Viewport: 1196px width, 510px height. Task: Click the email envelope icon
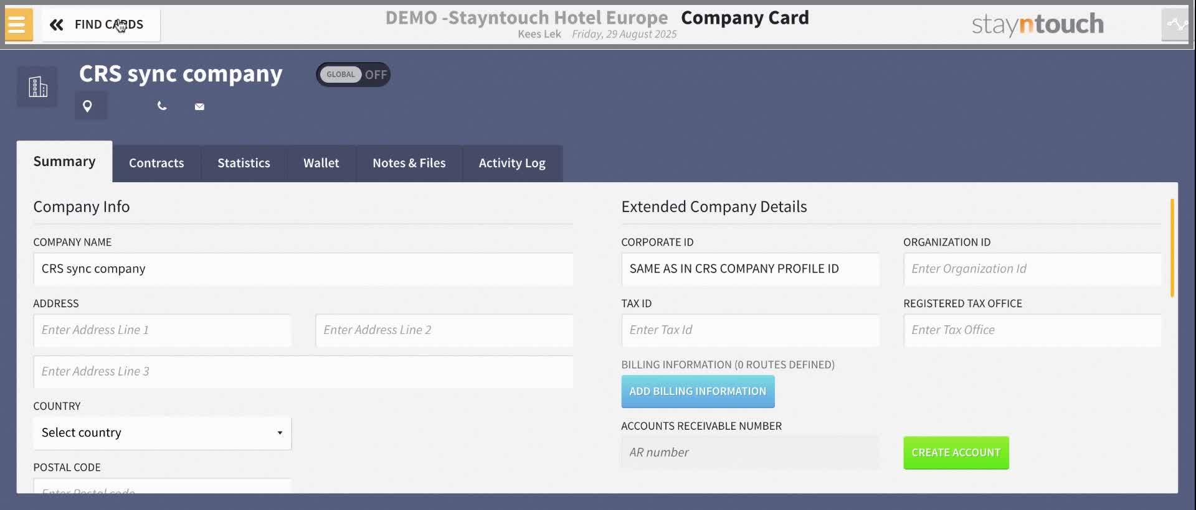coord(199,107)
